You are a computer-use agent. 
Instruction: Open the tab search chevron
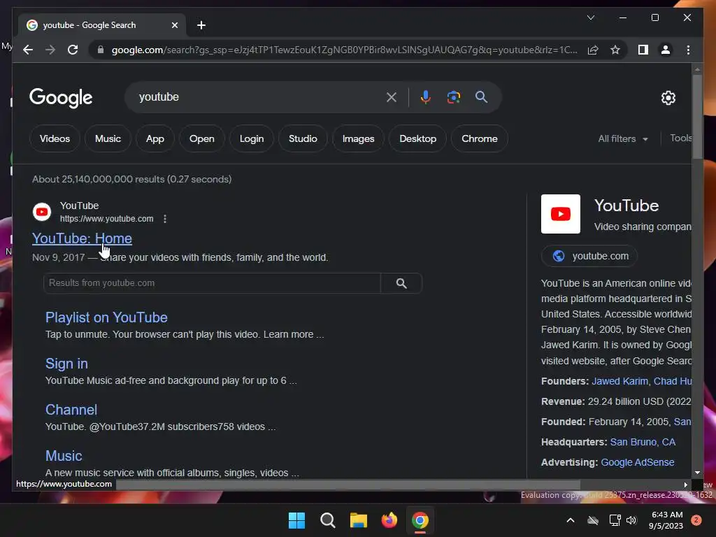click(x=590, y=17)
